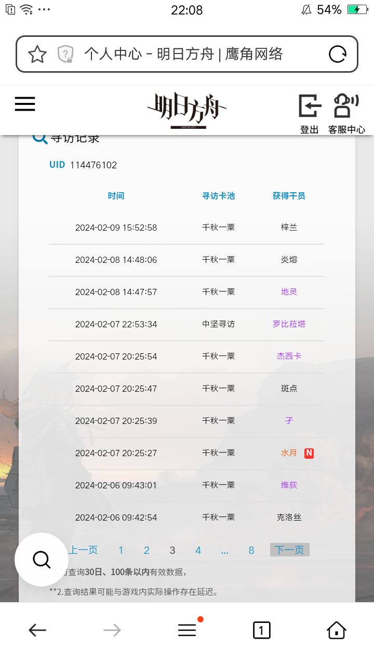Viewport: 374px width, 665px height.
Task: Open the browser tabs counter
Action: [261, 630]
